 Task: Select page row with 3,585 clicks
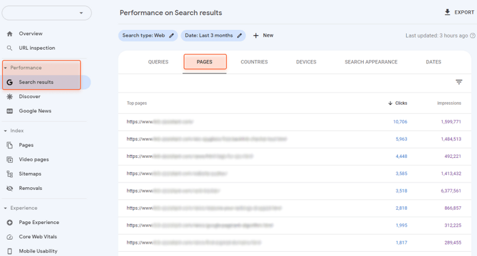(x=294, y=174)
